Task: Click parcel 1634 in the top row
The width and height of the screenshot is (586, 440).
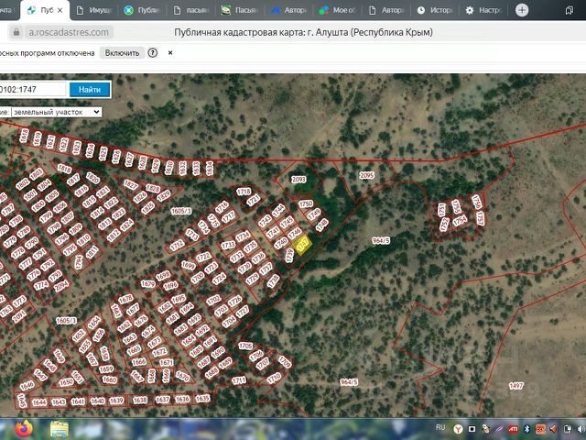Action: click(x=210, y=169)
